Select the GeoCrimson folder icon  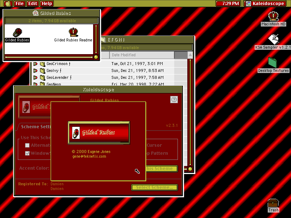pyautogui.click(x=43, y=64)
